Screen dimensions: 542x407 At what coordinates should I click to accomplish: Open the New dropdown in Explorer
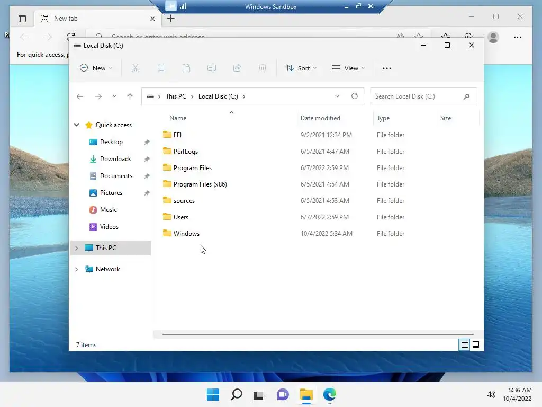point(96,68)
